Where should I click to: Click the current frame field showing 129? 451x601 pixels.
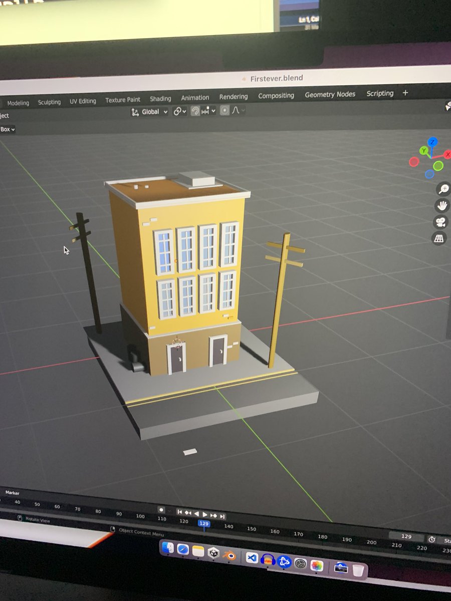(406, 536)
